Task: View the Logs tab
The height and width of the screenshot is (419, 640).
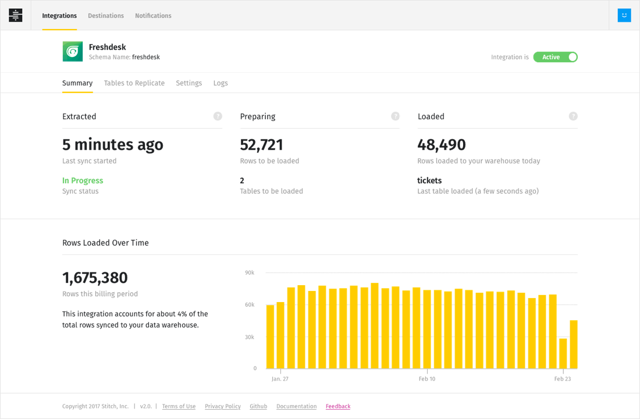Action: (221, 83)
